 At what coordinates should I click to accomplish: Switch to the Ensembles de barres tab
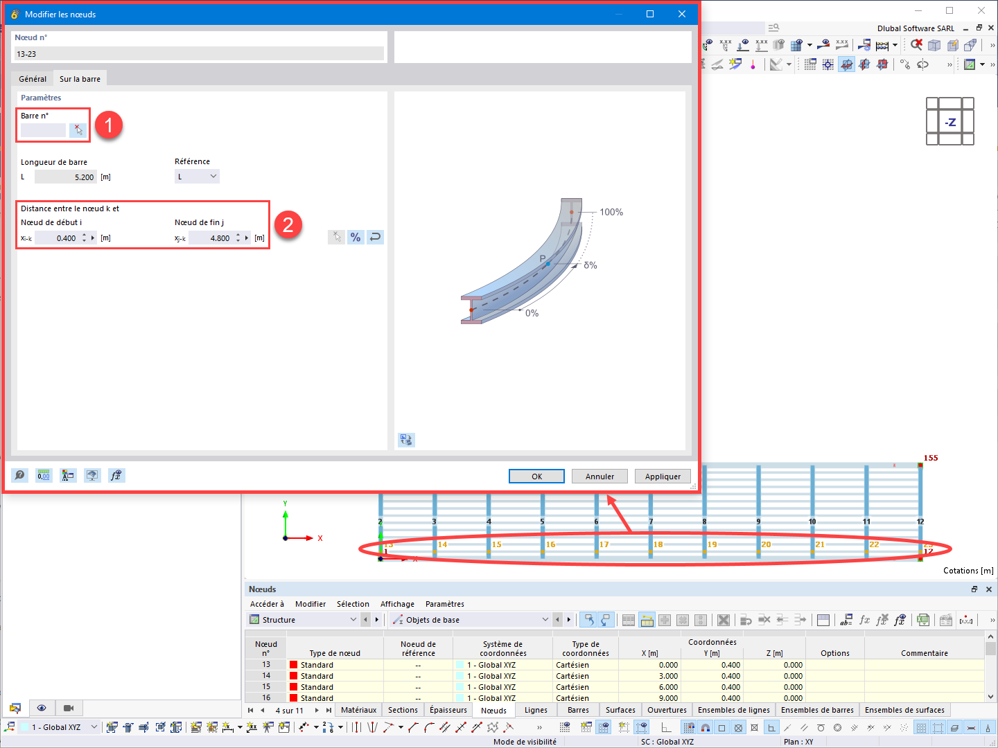(x=817, y=710)
